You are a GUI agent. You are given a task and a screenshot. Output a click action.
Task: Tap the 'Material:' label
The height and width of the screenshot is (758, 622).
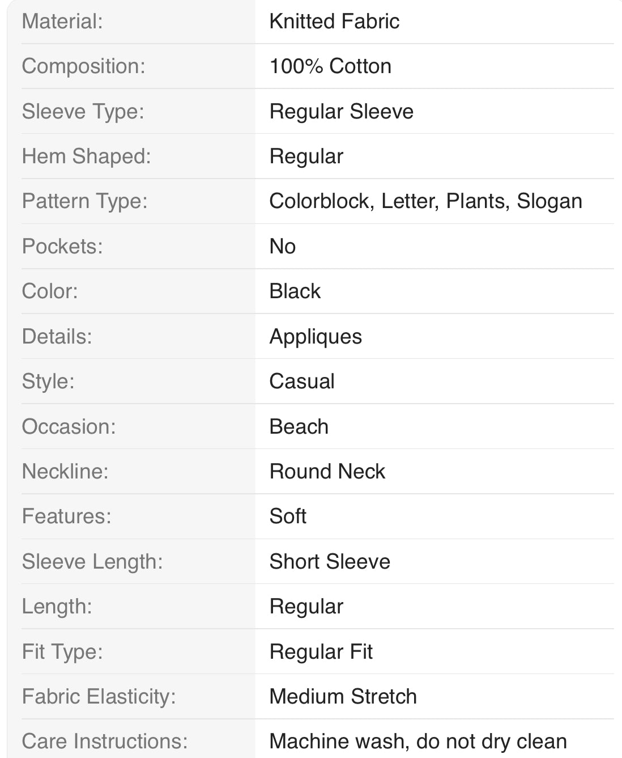(x=62, y=22)
